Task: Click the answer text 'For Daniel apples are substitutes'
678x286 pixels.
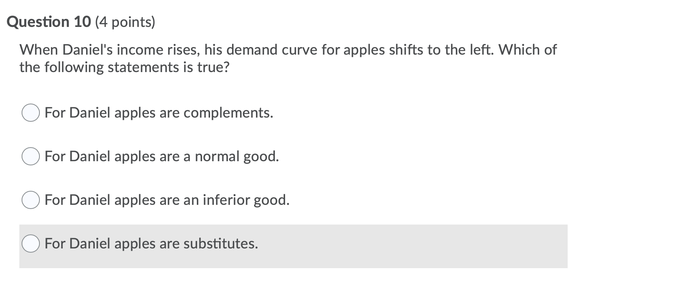Action: [151, 244]
